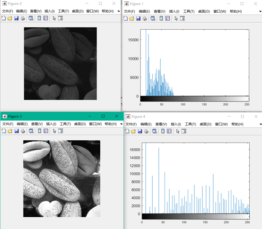This screenshot has height=229, width=262.
Task: Click grayscale colorbar under Figure 1 histogram
Action: 195,99
